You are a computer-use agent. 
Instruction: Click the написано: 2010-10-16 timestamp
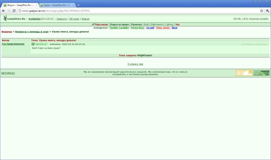[x=67, y=44]
